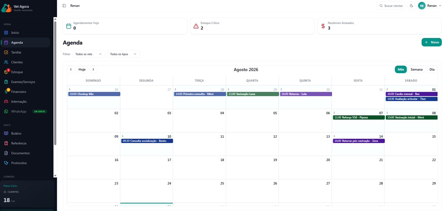Open Início in the sidebar menu
The image size is (442, 211).
click(25, 33)
